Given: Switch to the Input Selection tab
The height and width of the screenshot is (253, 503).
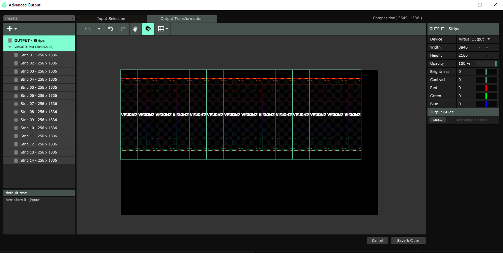Looking at the screenshot, I should pos(111,19).
